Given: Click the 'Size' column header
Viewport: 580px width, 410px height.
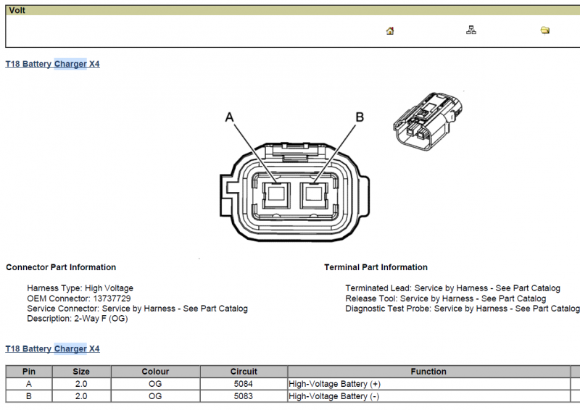Looking at the screenshot, I should 81,372.
